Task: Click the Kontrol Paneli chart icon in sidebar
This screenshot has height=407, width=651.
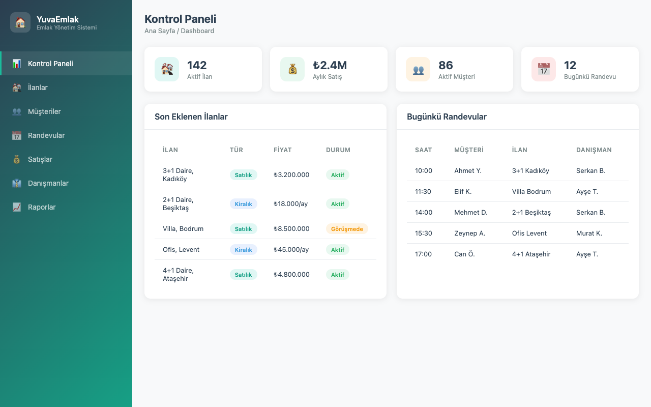Action: pyautogui.click(x=17, y=64)
